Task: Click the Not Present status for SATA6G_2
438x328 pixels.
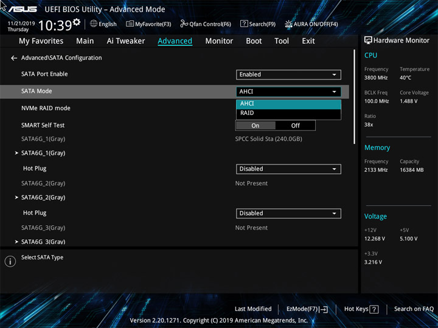Action: [251, 183]
